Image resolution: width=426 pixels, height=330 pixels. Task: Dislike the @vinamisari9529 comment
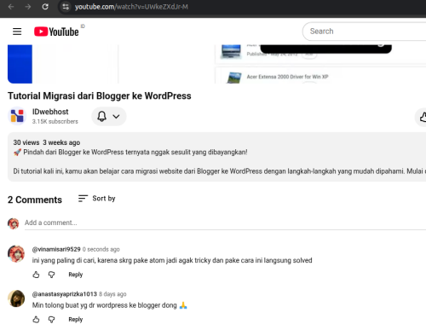(x=51, y=275)
